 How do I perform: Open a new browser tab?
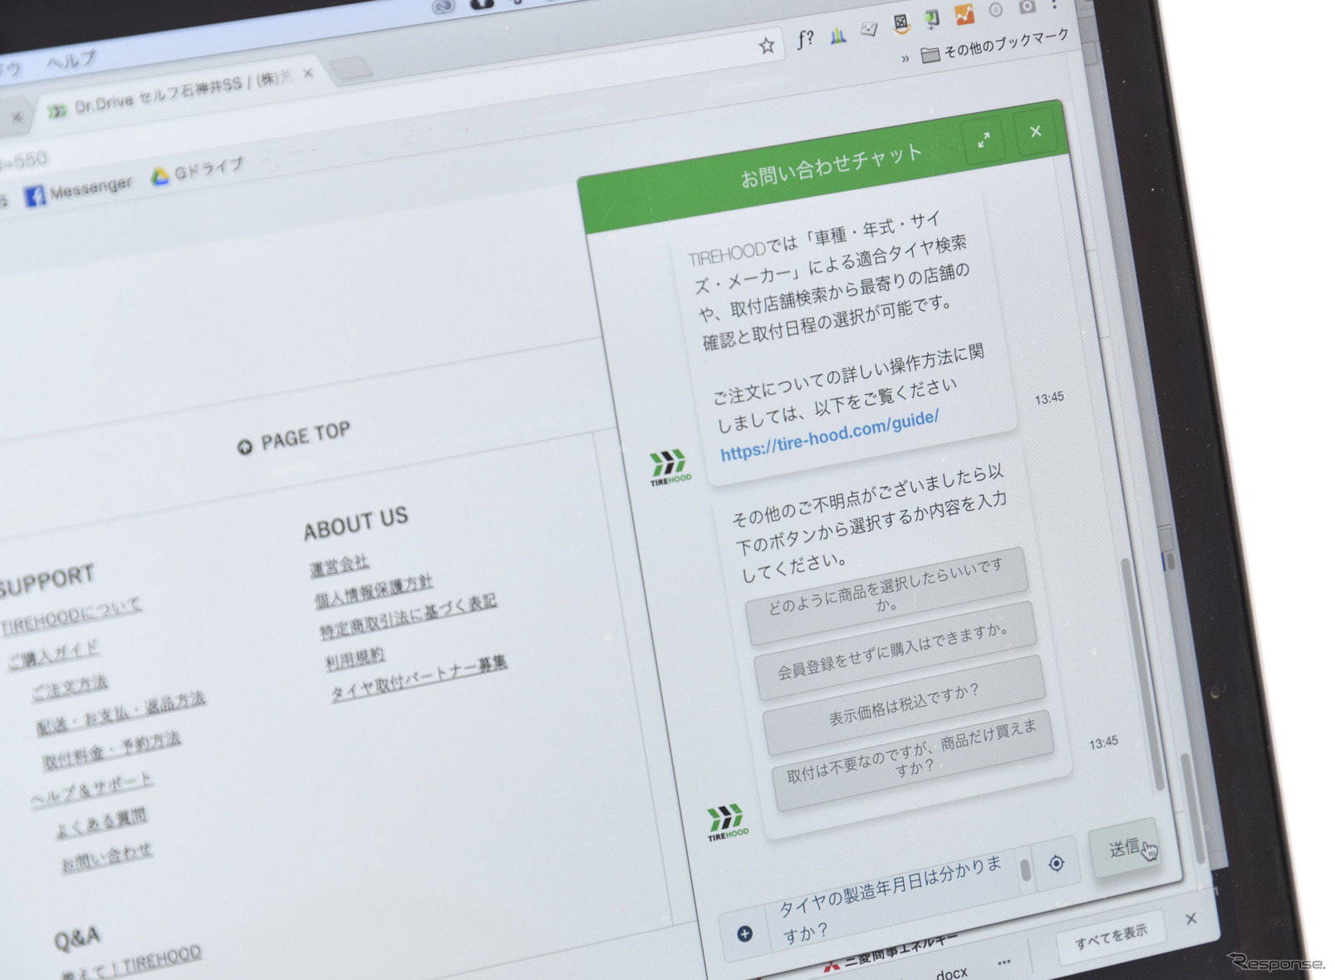[x=353, y=70]
